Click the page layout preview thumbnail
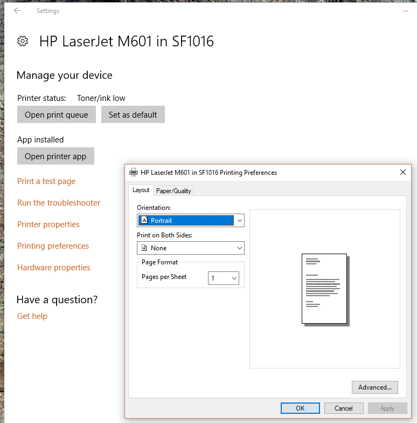 coord(325,290)
